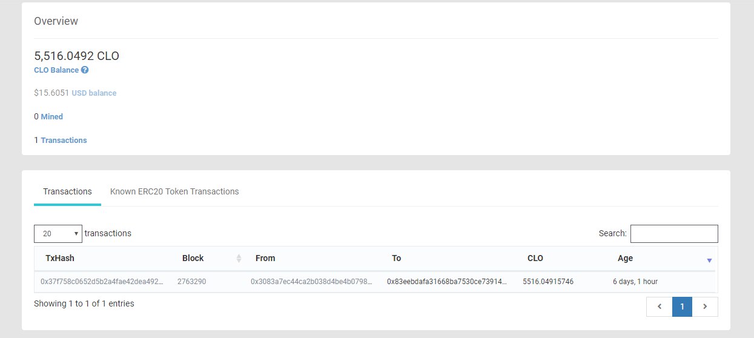Click the Block column sort arrows
The width and height of the screenshot is (754, 338).
click(x=239, y=259)
